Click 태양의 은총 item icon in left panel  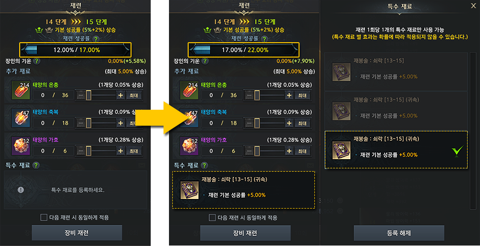tap(21, 90)
